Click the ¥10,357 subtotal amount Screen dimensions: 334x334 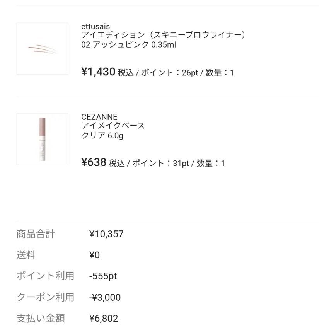(x=106, y=234)
